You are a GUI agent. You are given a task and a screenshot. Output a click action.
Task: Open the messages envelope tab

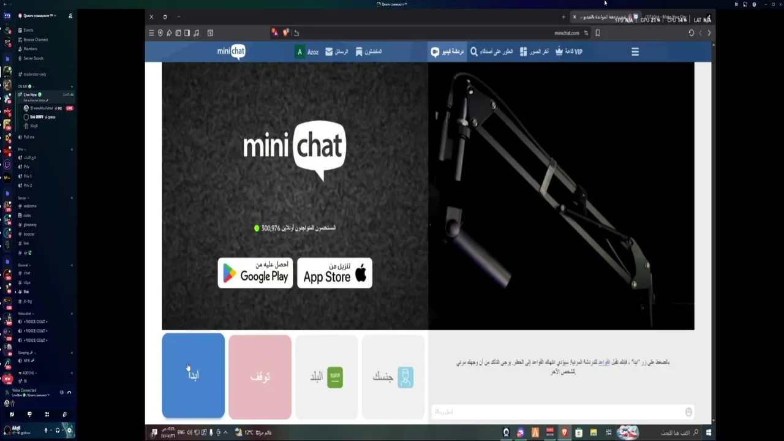337,52
